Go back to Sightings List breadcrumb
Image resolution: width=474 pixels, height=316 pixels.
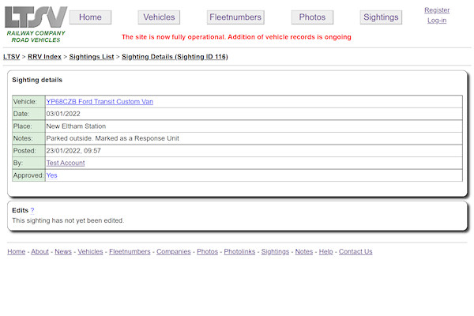pyautogui.click(x=92, y=57)
